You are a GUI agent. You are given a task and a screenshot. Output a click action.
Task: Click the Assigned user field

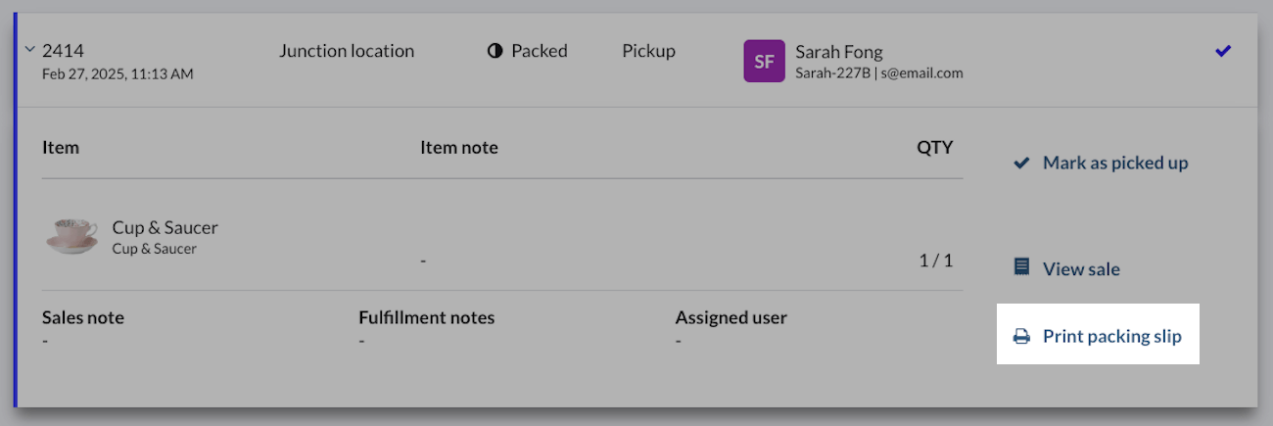(x=731, y=317)
